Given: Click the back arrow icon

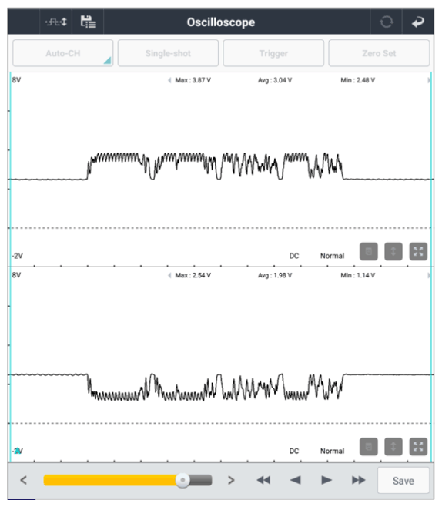Looking at the screenshot, I should [418, 22].
